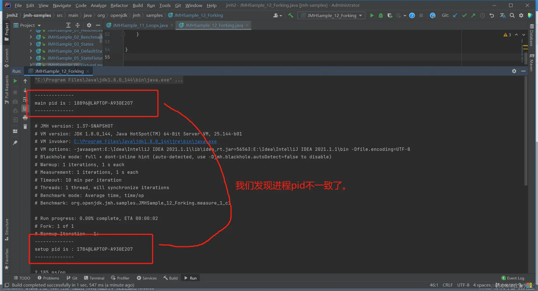The width and height of the screenshot is (538, 291).
Task: Open the profiler run dropdown arrow
Action: [x=405, y=16]
